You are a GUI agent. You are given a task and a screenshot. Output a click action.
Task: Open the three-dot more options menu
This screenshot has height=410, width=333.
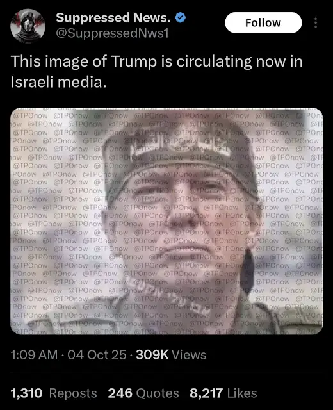pyautogui.click(x=316, y=23)
